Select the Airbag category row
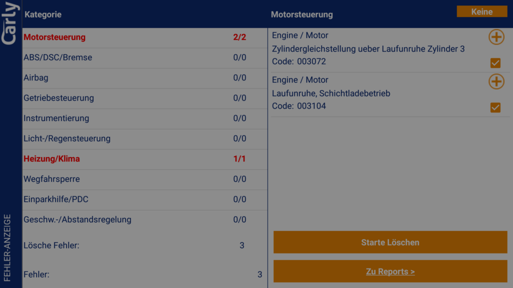 (36, 78)
